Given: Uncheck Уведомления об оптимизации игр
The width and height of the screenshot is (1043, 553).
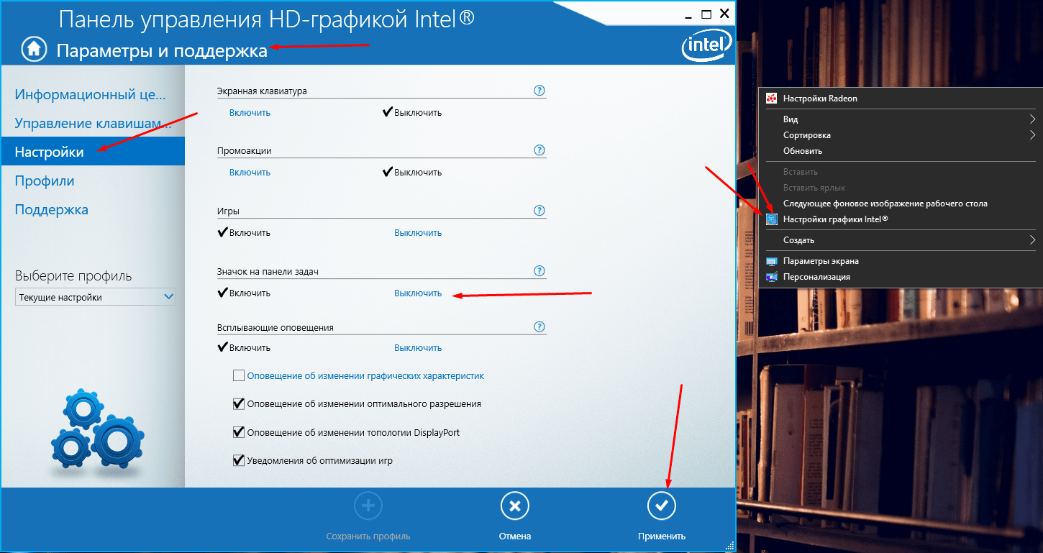Looking at the screenshot, I should (x=239, y=460).
